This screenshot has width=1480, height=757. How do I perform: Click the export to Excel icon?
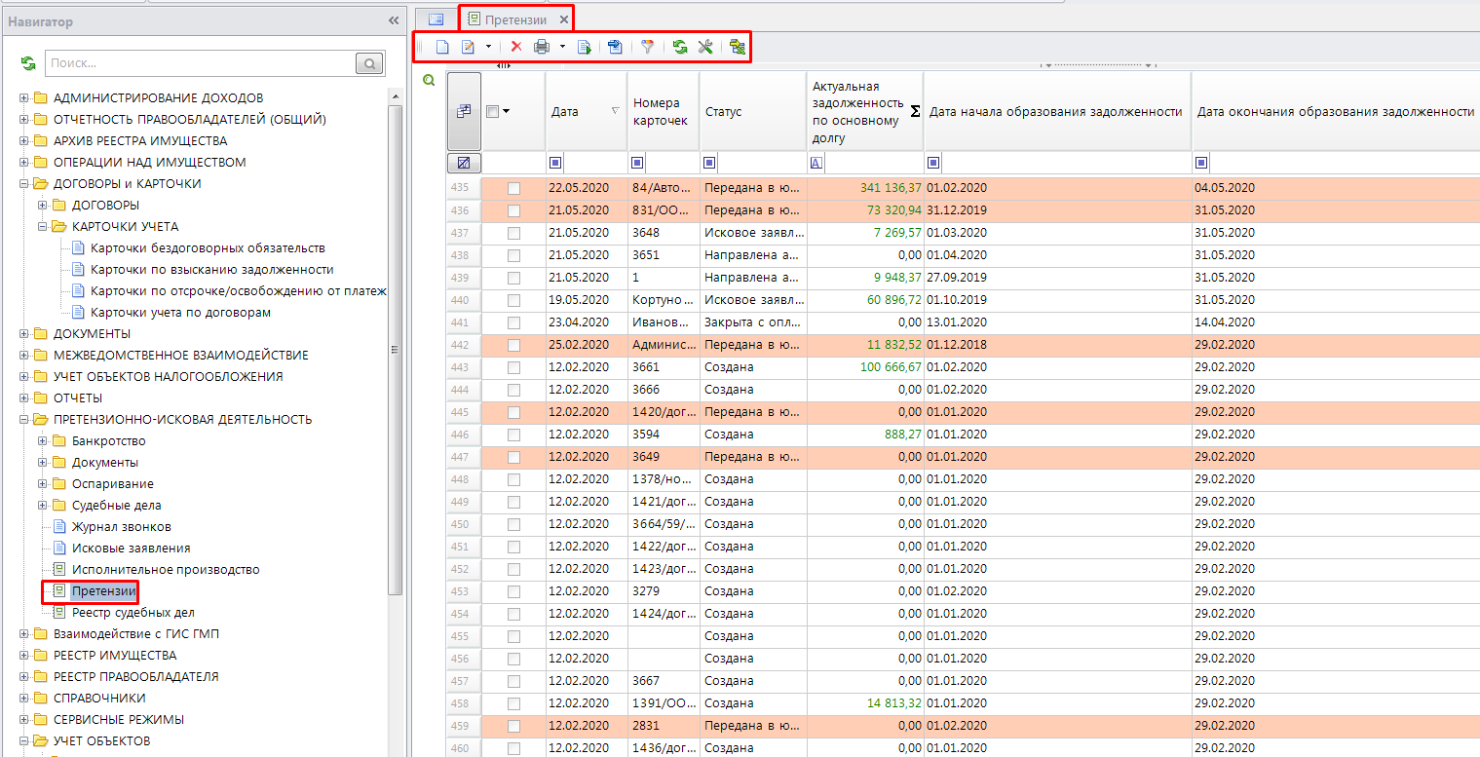pos(737,47)
